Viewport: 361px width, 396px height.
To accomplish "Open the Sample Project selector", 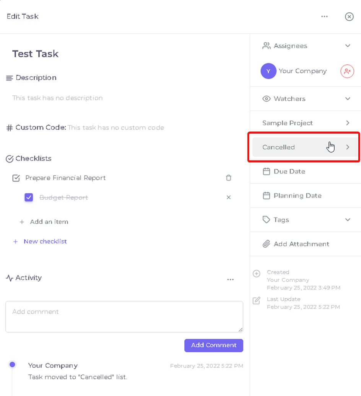I will pyautogui.click(x=306, y=123).
